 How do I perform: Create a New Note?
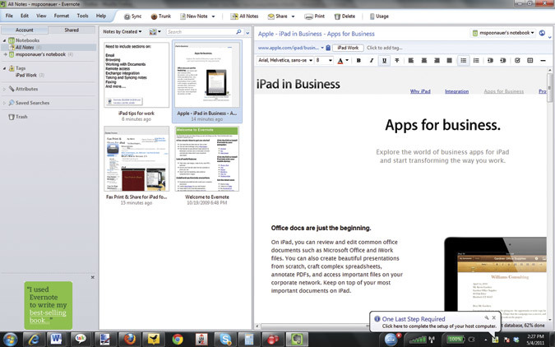[x=193, y=16]
